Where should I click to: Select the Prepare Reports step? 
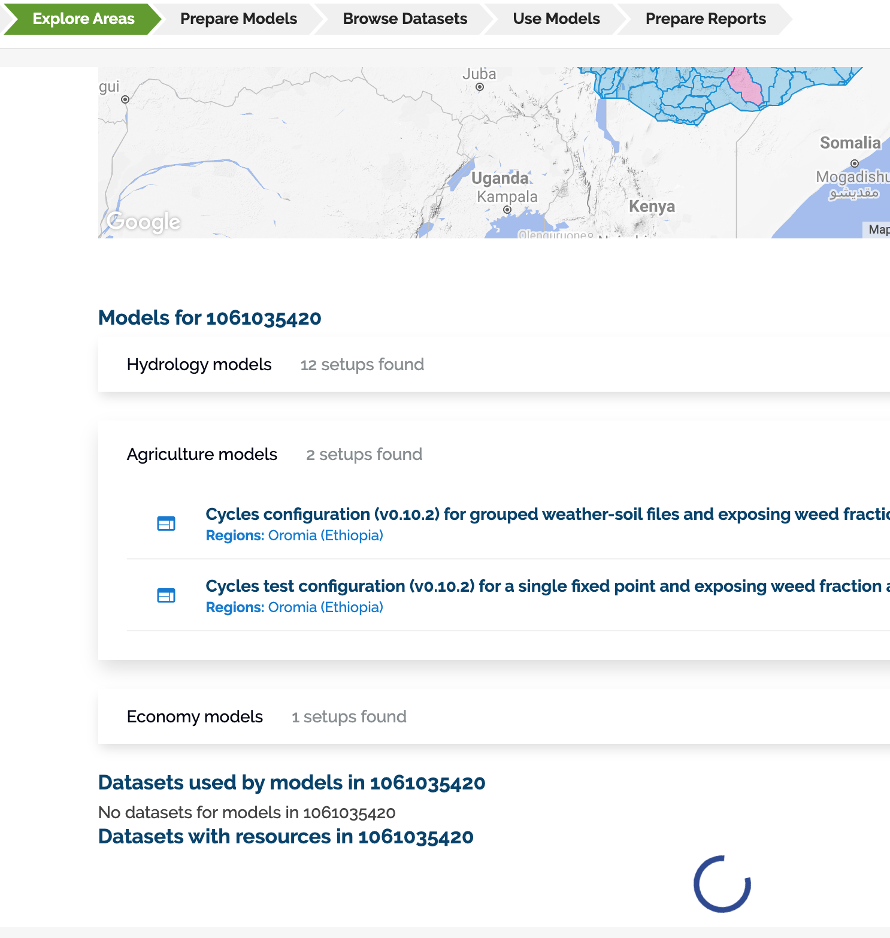tap(706, 19)
